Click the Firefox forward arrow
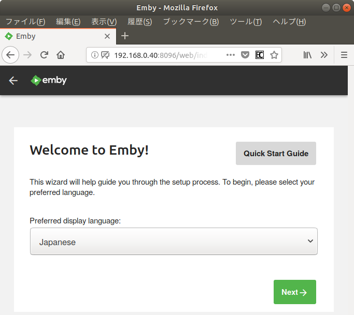The image size is (354, 315). click(x=27, y=55)
